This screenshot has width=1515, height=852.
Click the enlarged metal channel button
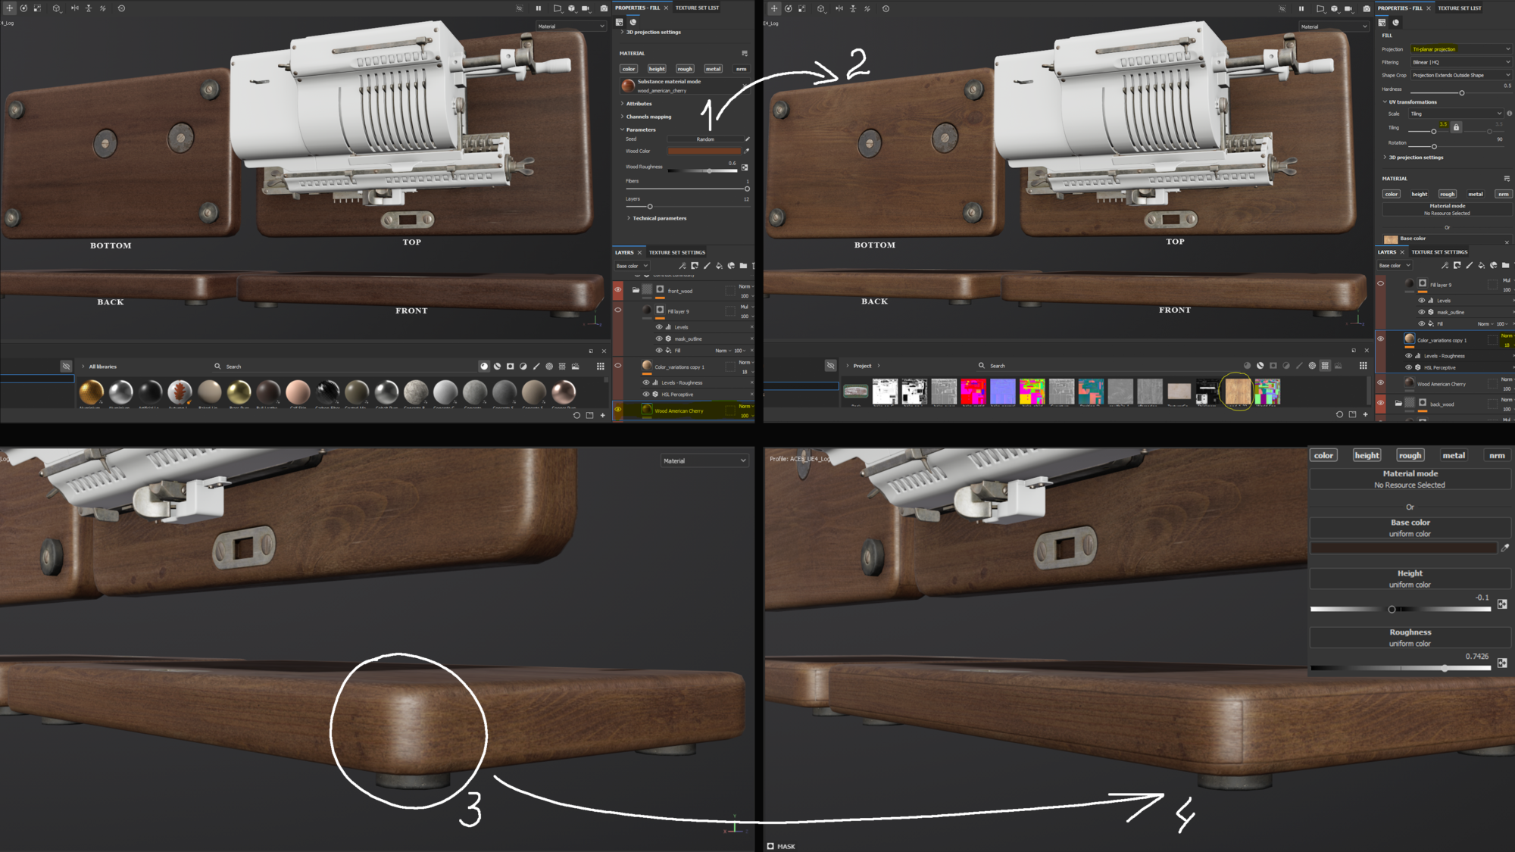click(1453, 455)
